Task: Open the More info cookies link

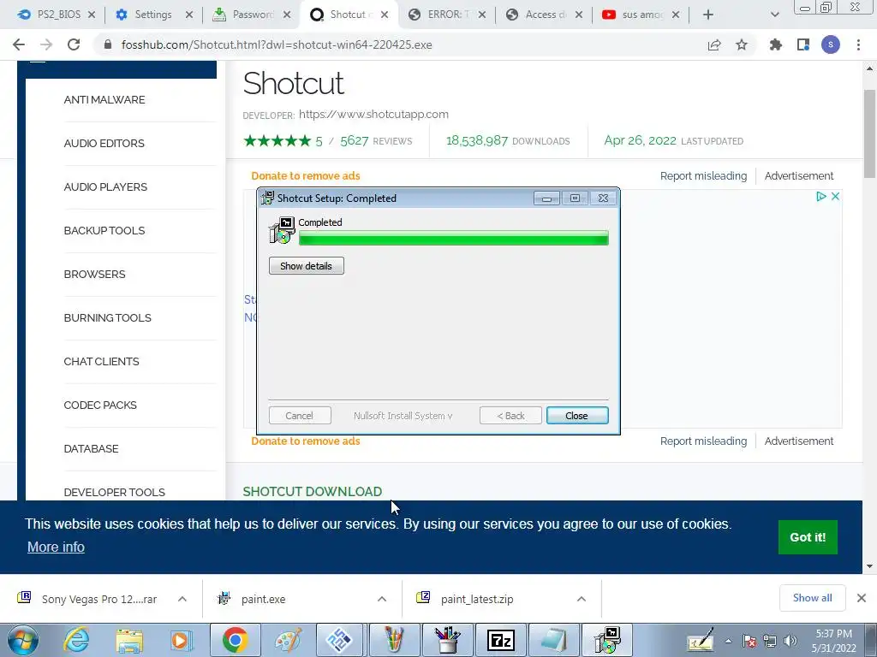Action: coord(56,547)
